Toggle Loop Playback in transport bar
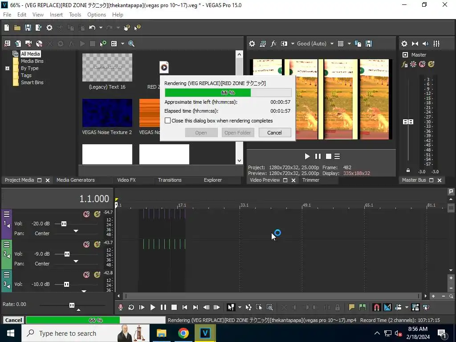The image size is (456, 342). 131,307
